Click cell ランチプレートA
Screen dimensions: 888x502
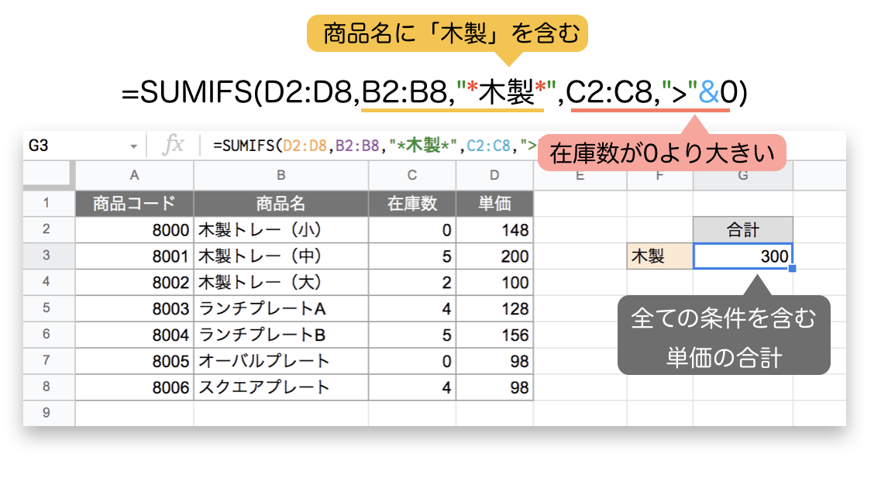point(281,308)
